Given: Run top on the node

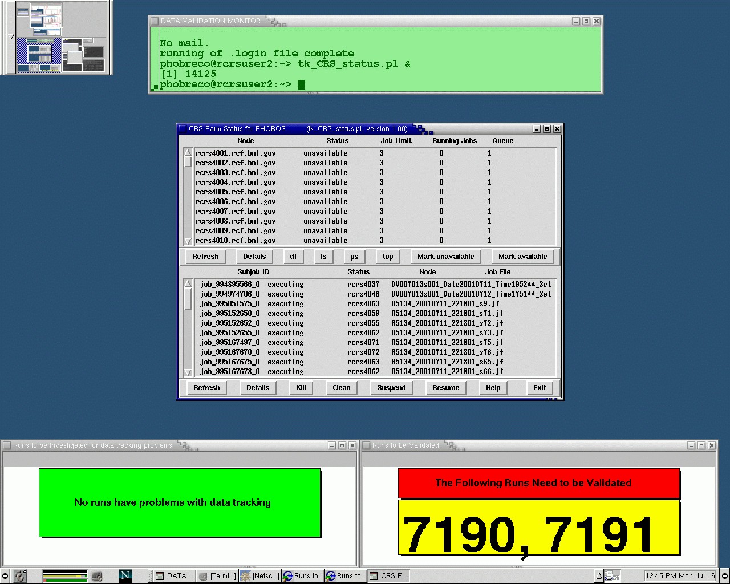Looking at the screenshot, I should click(x=388, y=257).
